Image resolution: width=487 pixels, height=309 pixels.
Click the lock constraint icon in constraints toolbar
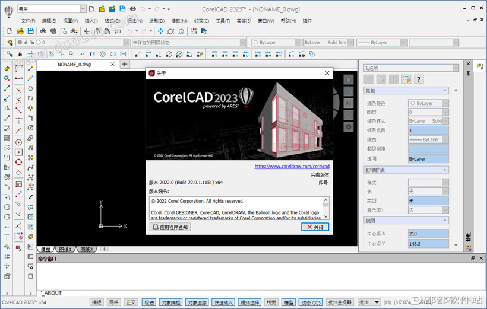[x=20, y=54]
